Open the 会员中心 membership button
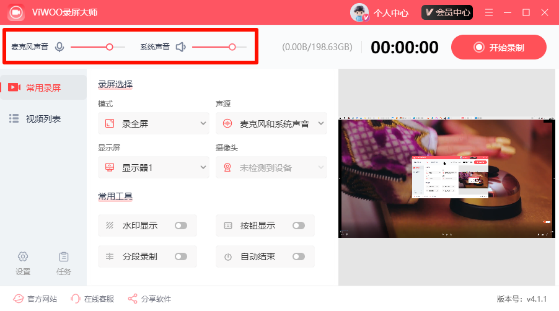Image resolution: width=559 pixels, height=311 pixels. tap(447, 12)
